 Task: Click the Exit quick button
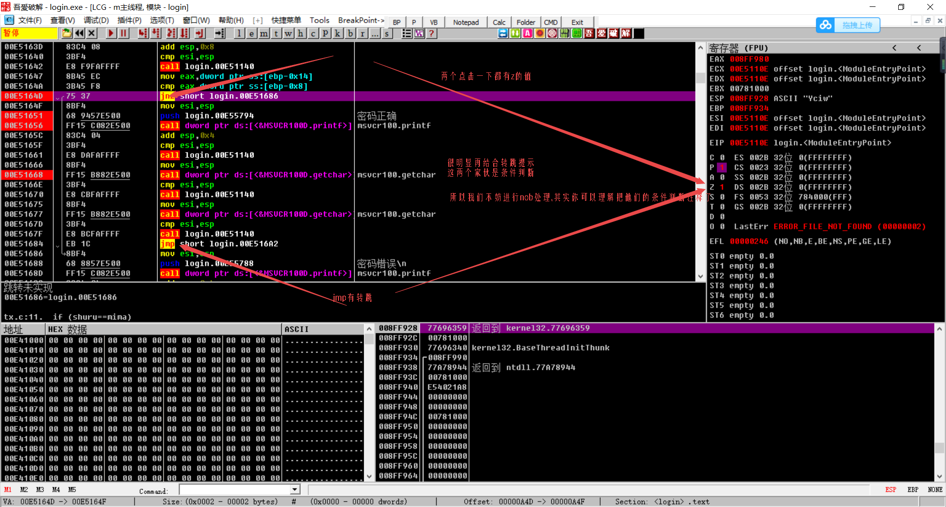tap(577, 22)
